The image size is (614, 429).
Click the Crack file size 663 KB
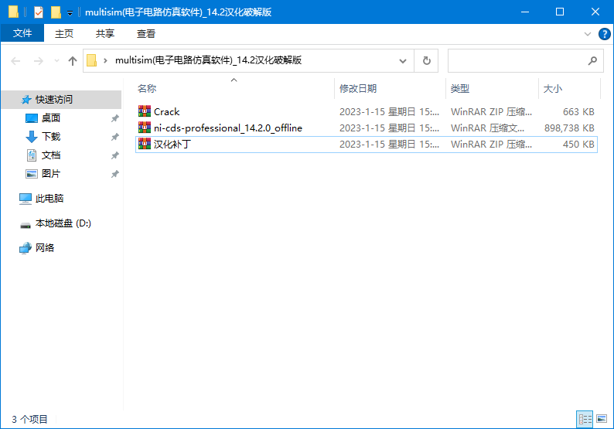tap(578, 112)
